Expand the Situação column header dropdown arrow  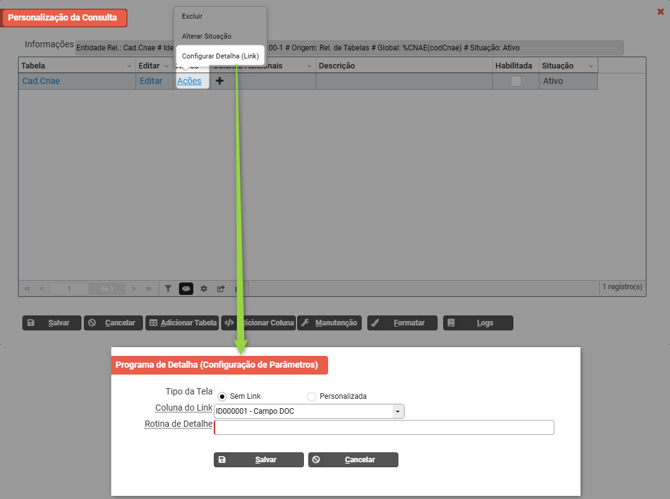(x=590, y=66)
